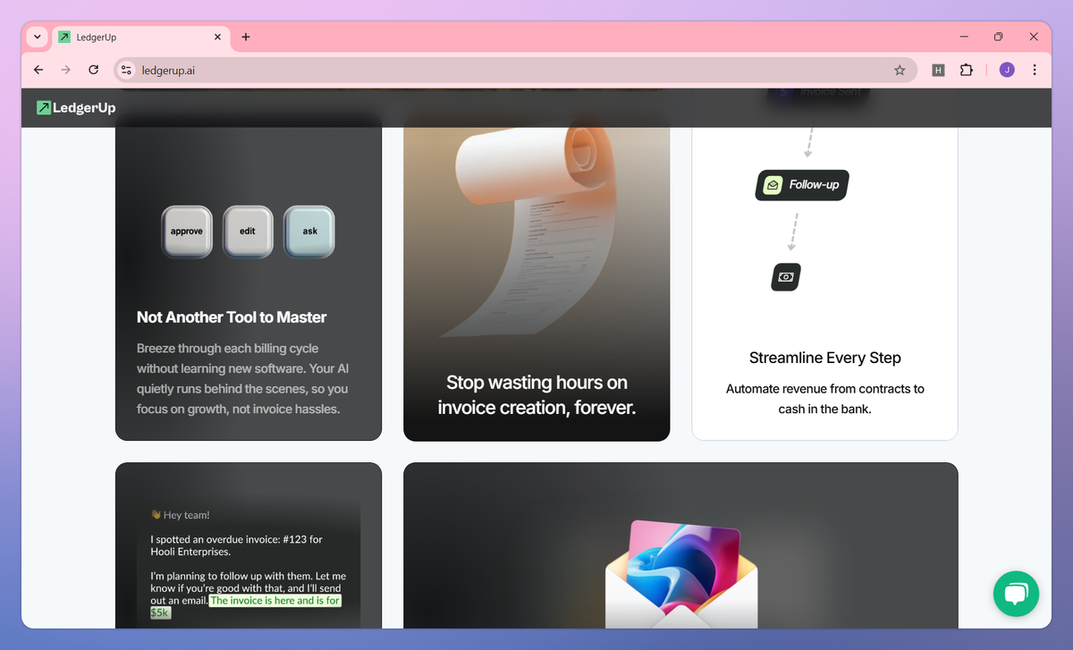Click the envelope icon on the Follow-up node
The height and width of the screenshot is (650, 1073).
click(x=773, y=185)
